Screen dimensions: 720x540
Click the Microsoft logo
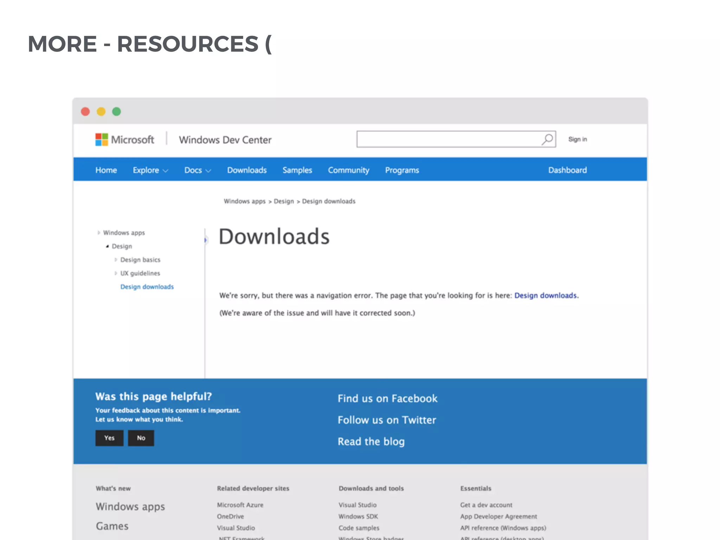(124, 140)
